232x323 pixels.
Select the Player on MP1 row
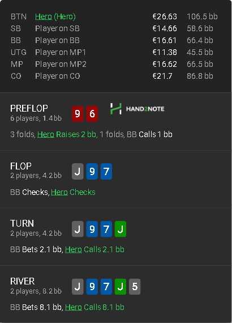114,52
